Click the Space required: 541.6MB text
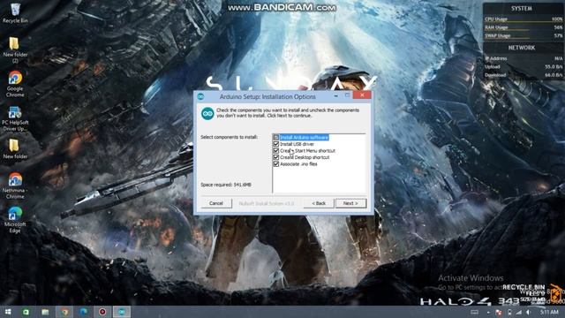 226,185
